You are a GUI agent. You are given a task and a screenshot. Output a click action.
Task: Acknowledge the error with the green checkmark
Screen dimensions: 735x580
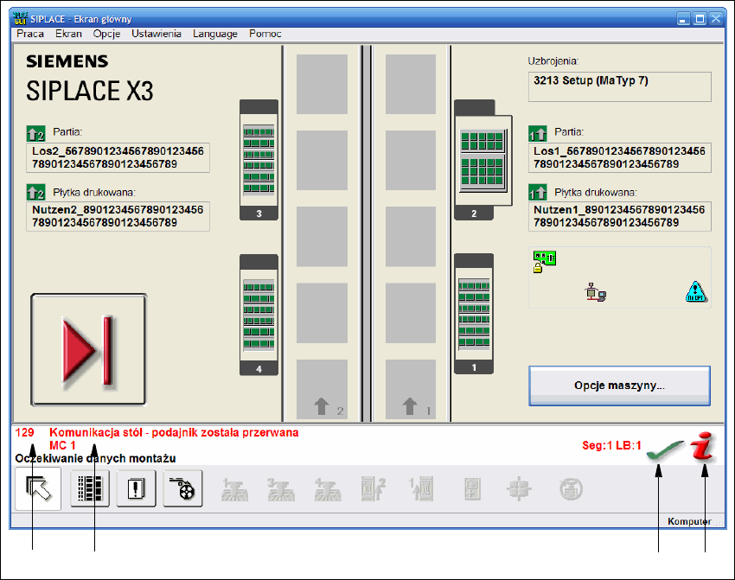[x=665, y=450]
